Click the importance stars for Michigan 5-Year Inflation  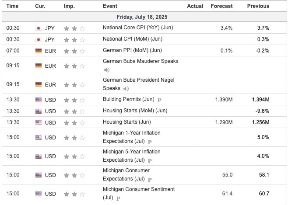coord(74,156)
